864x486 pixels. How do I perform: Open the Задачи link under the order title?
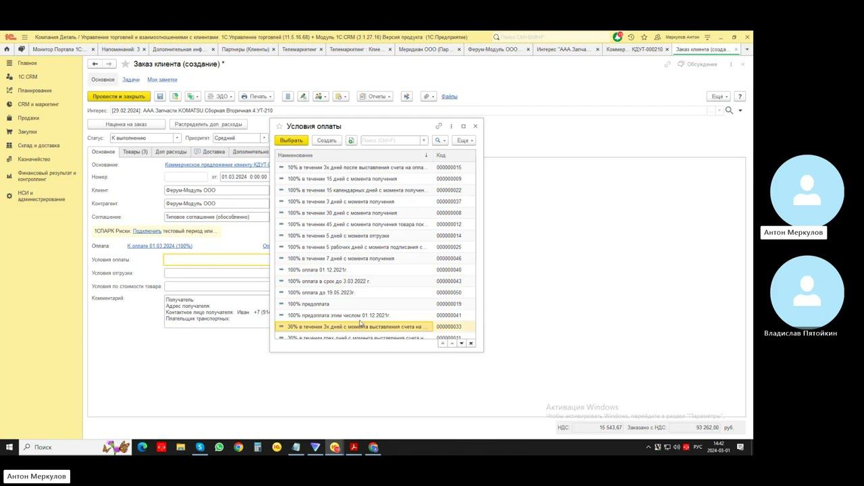click(131, 80)
